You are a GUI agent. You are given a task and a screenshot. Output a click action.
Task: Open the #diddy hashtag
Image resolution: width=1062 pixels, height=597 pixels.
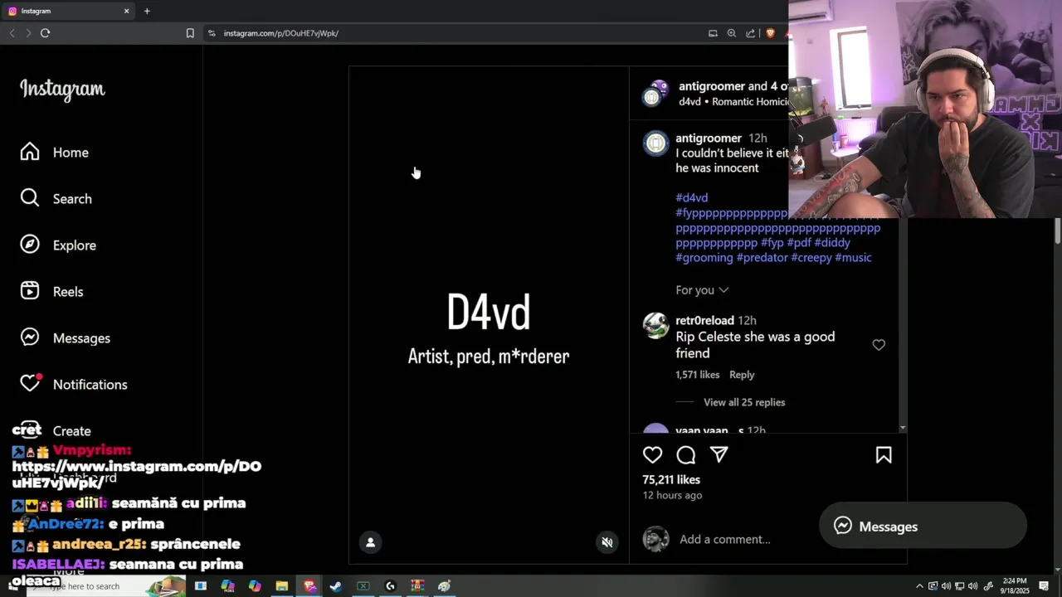coord(832,242)
